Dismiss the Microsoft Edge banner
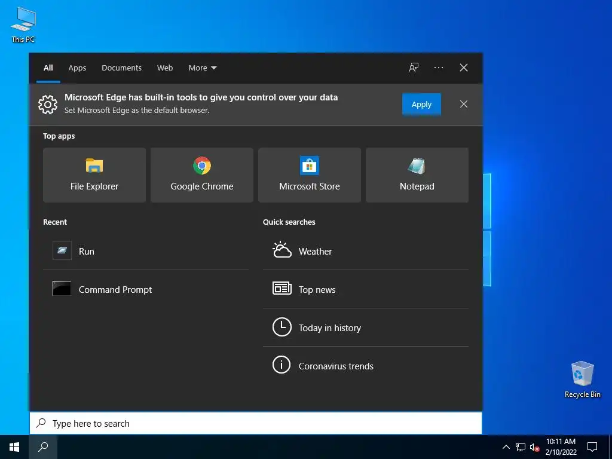This screenshot has width=612, height=459. pos(463,104)
